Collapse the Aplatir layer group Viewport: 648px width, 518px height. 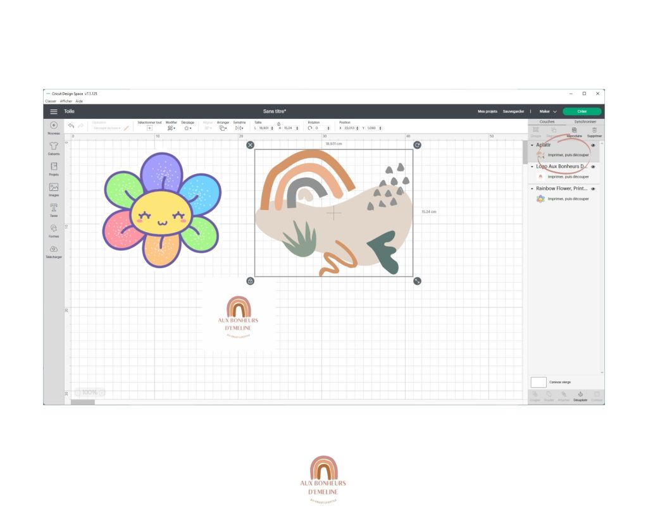coord(532,145)
